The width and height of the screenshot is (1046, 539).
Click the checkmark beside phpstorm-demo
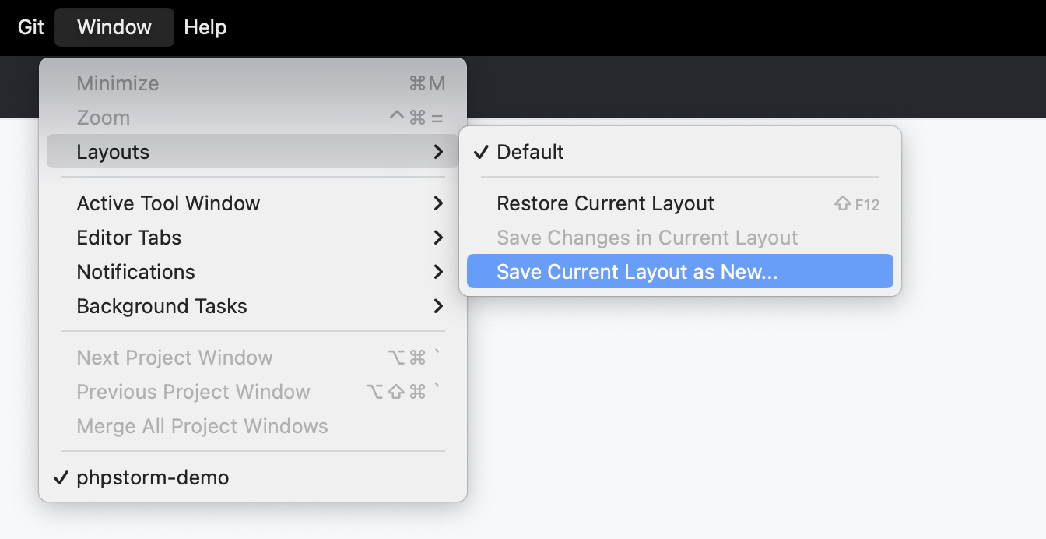[60, 477]
